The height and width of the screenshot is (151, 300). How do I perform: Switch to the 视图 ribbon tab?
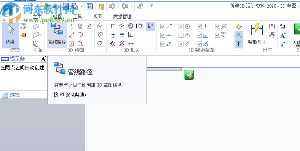click(97, 16)
